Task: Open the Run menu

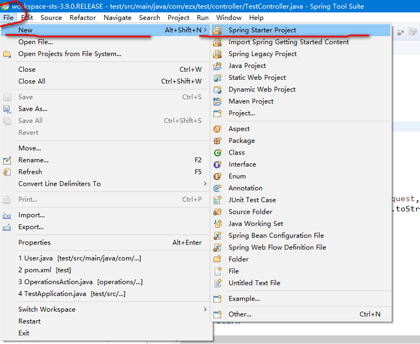Action: (203, 18)
